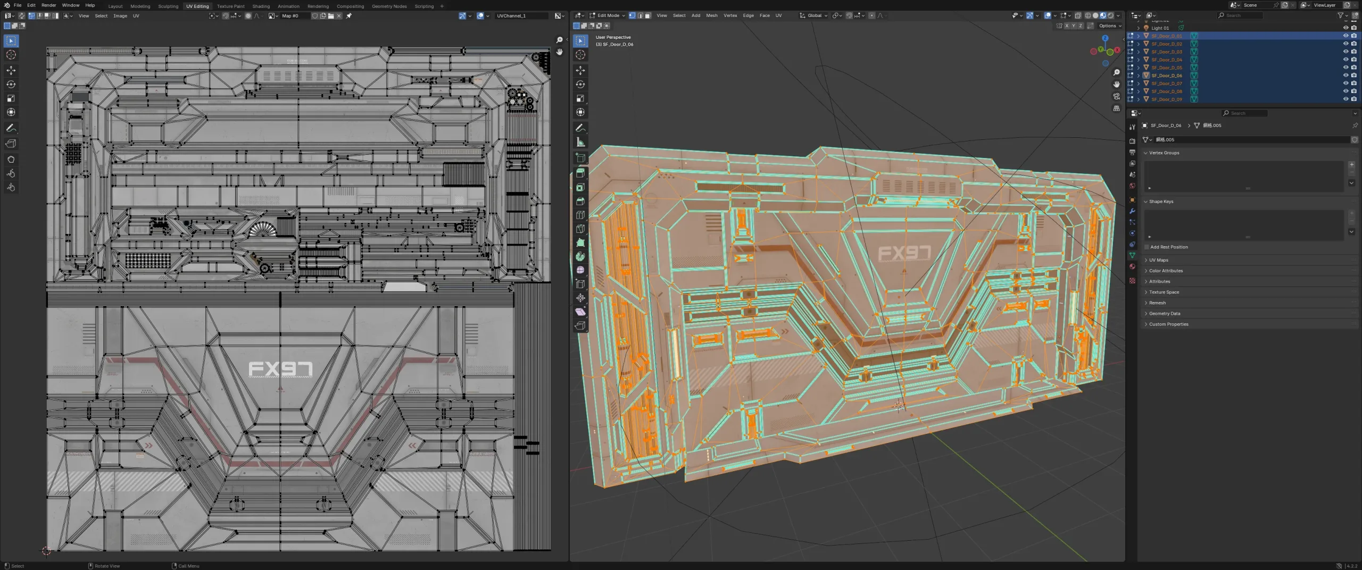Image resolution: width=1362 pixels, height=570 pixels.
Task: Select the Measure tool in the 3D viewport toolbar
Action: point(581,141)
